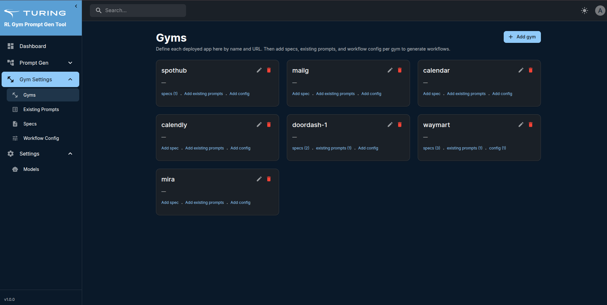Toggle light mode with the sun icon

click(584, 10)
